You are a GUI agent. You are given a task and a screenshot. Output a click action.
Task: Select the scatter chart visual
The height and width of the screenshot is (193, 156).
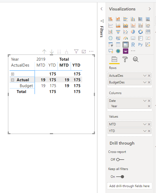pyautogui.click(x=126, y=32)
